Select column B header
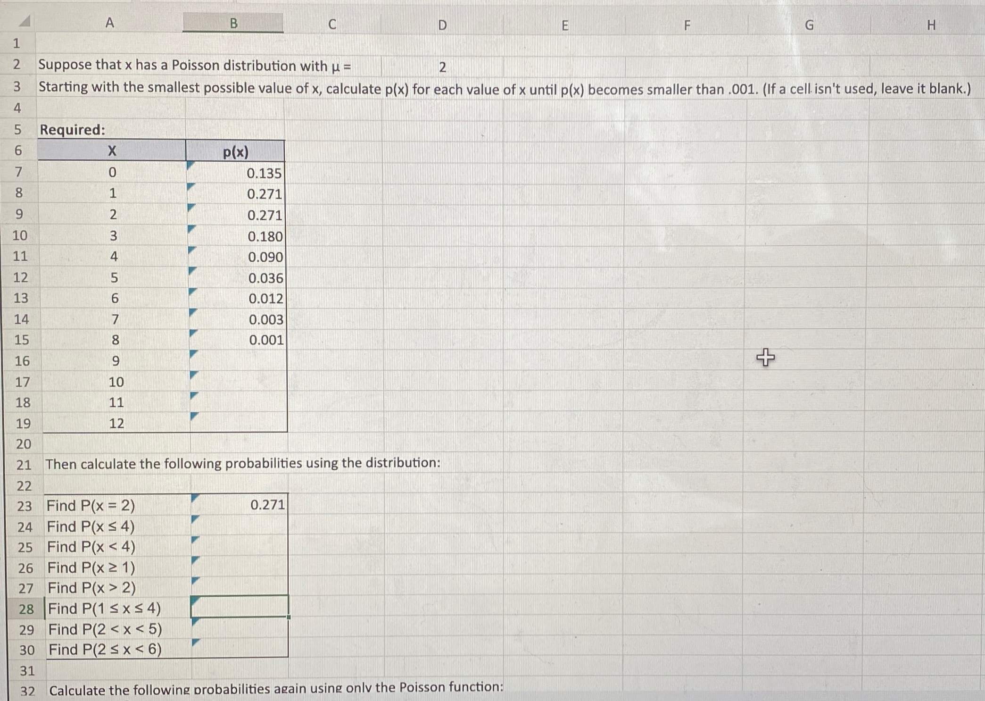The height and width of the screenshot is (701, 985). pos(233,23)
